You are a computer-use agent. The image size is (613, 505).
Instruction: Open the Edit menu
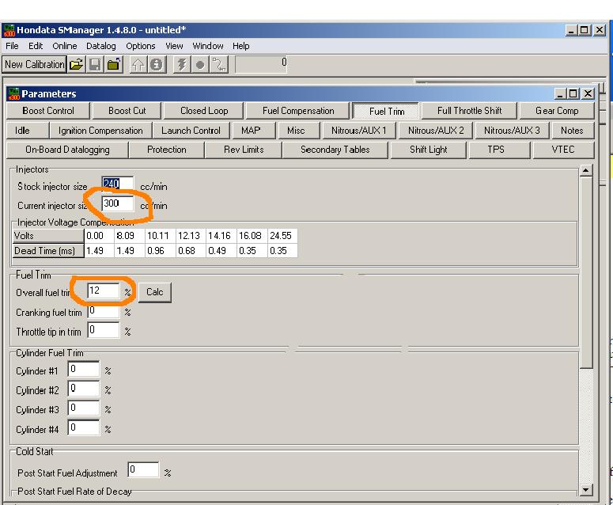(36, 46)
